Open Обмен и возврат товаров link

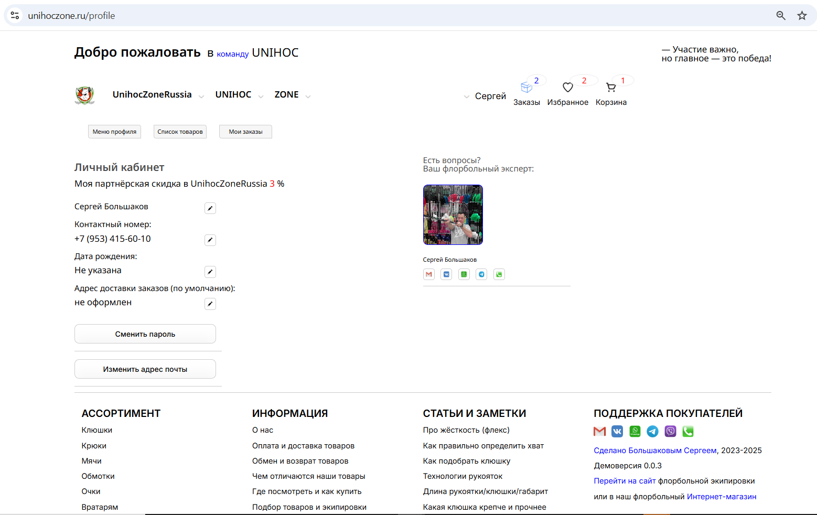coord(300,461)
